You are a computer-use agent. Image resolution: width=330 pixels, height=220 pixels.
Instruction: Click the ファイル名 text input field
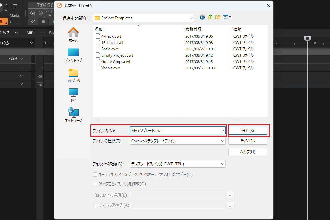point(175,131)
